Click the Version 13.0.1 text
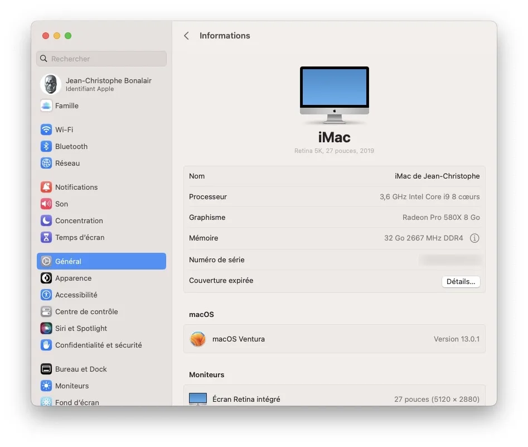Viewport: 528px width, 447px height. 457,339
